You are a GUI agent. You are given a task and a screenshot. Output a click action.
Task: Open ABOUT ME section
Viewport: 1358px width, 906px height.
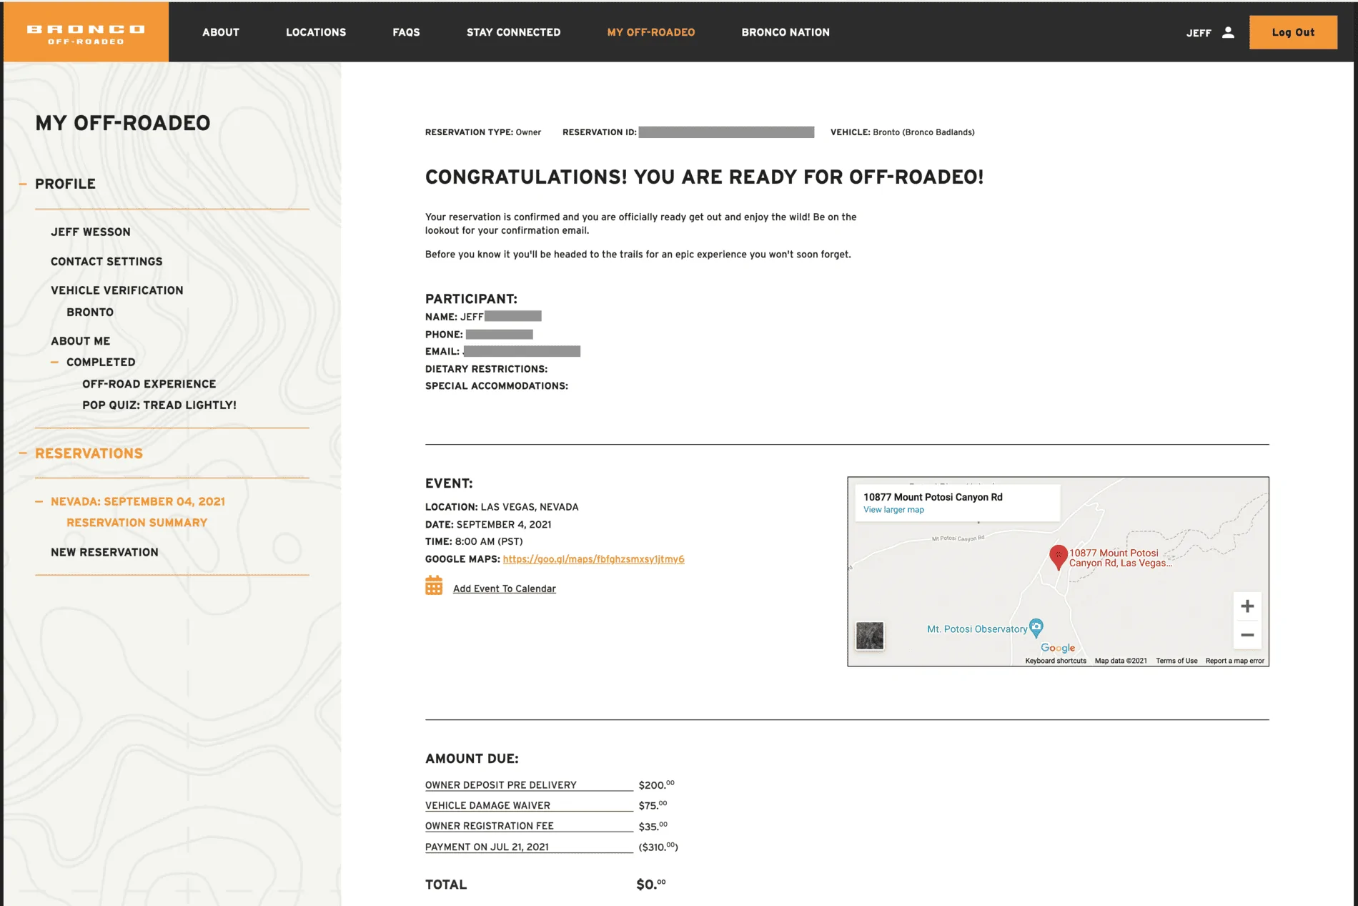click(x=81, y=341)
